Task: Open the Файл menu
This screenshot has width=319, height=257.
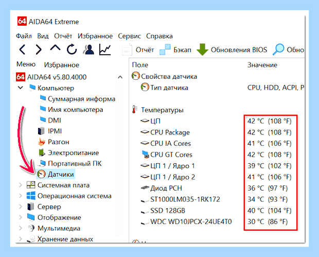Action: coord(24,36)
